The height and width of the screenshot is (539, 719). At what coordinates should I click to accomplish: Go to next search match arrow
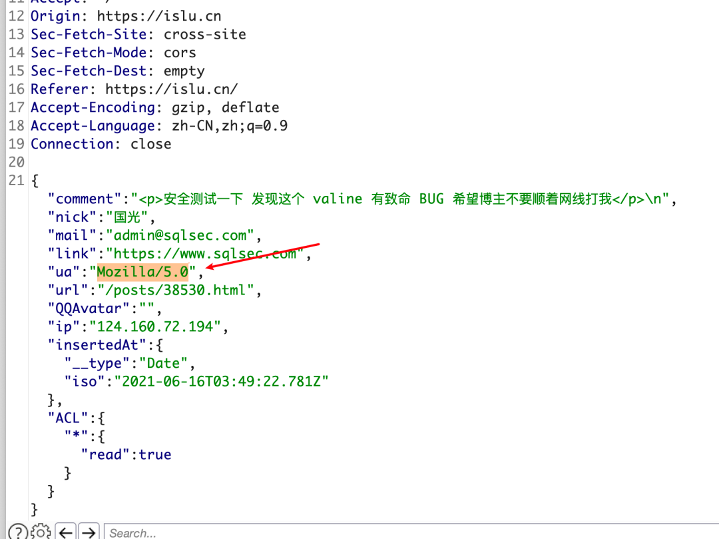89,532
